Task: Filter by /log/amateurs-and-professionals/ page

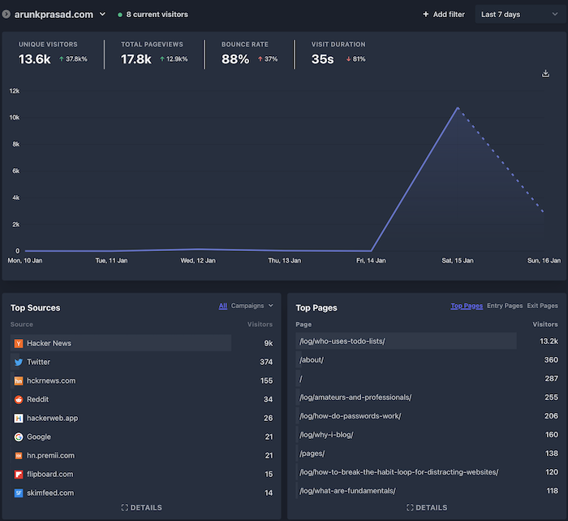Action: tap(355, 397)
